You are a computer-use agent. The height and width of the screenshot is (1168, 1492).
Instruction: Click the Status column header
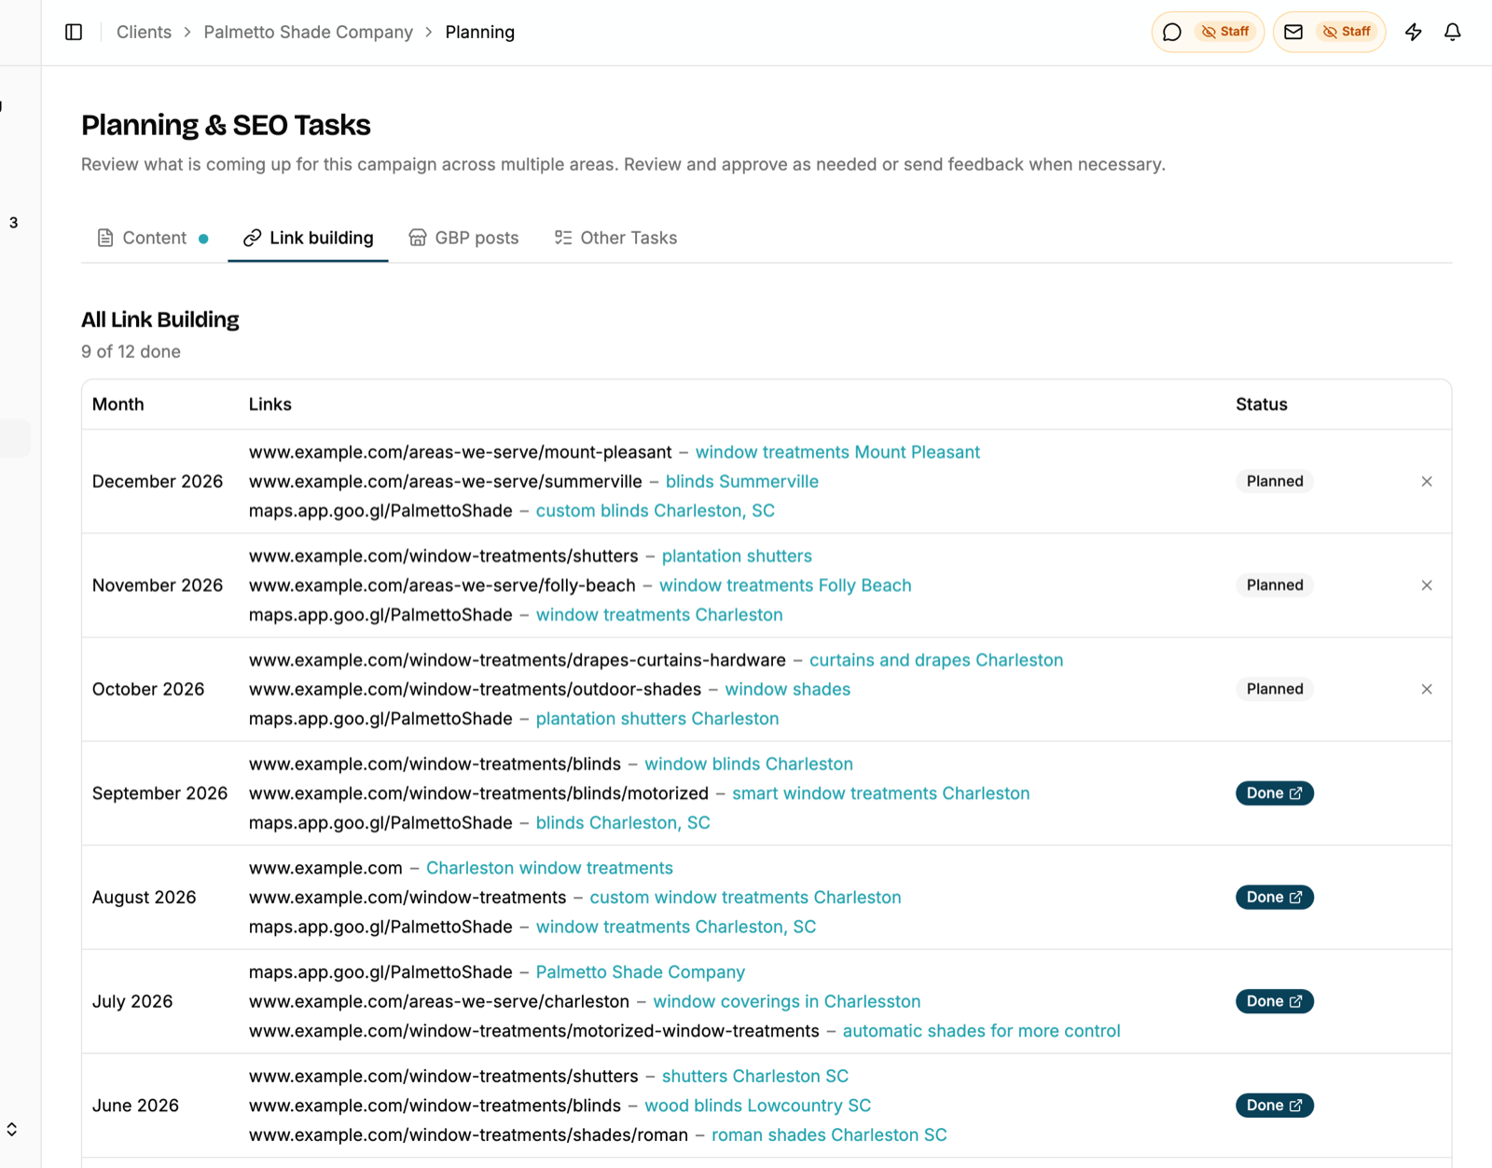[1262, 405]
